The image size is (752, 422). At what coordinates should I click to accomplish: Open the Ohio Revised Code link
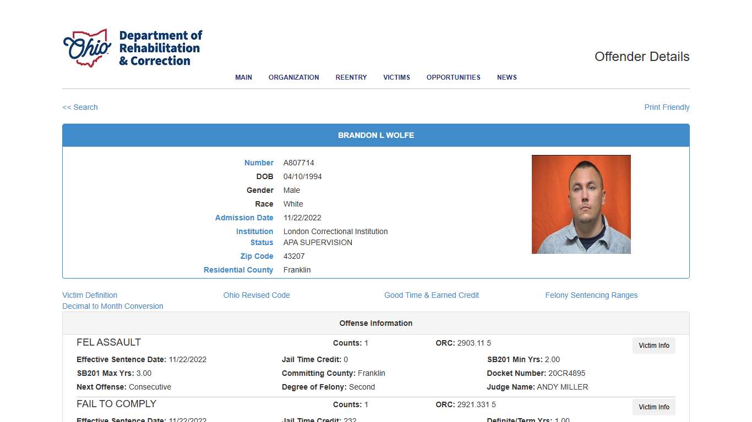click(x=257, y=295)
